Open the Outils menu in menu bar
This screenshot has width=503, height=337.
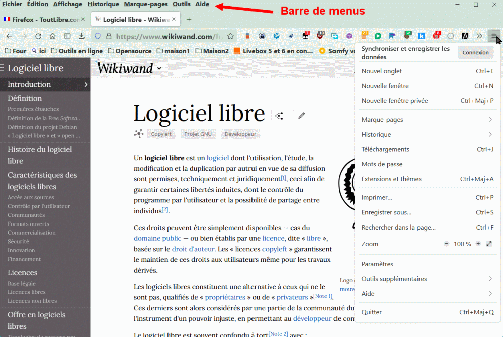click(182, 4)
